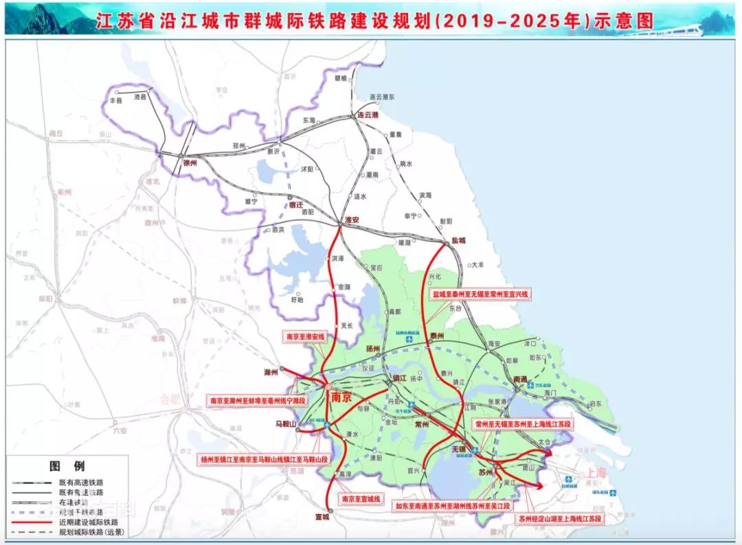Click the 天长 town label
This screenshot has width=742, height=545.
(x=347, y=325)
